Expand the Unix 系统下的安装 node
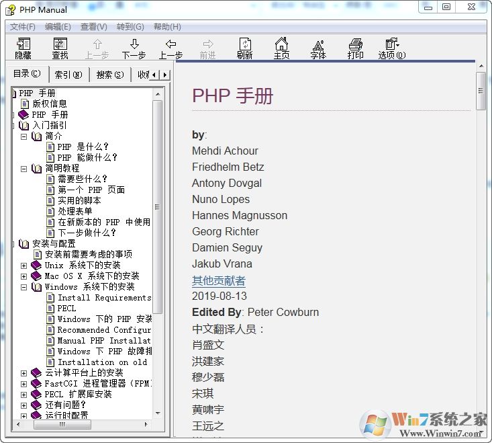Viewport: 492px width, 443px height. 24,266
